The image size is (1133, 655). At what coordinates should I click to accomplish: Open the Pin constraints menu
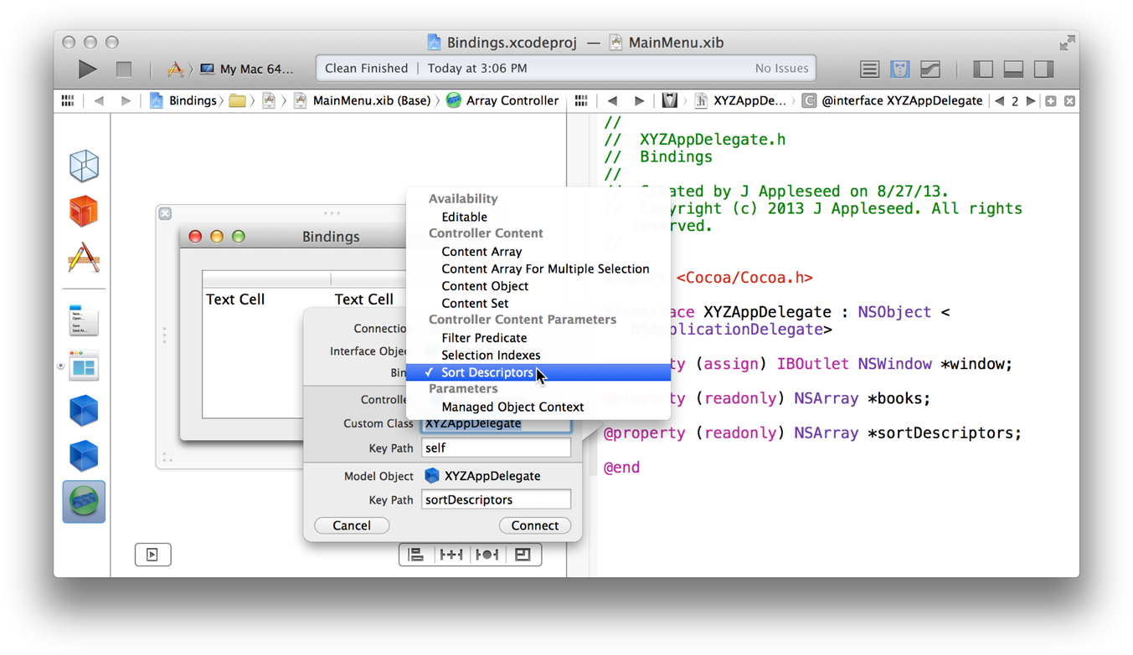[451, 555]
